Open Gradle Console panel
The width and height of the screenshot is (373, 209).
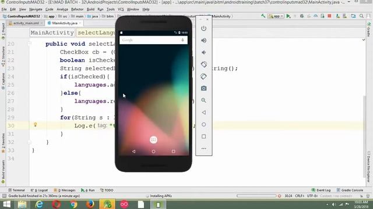[350, 190]
